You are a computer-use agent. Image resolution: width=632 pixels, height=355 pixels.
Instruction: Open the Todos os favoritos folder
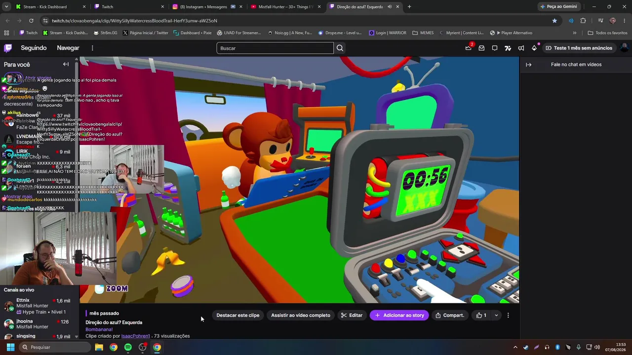click(x=607, y=33)
